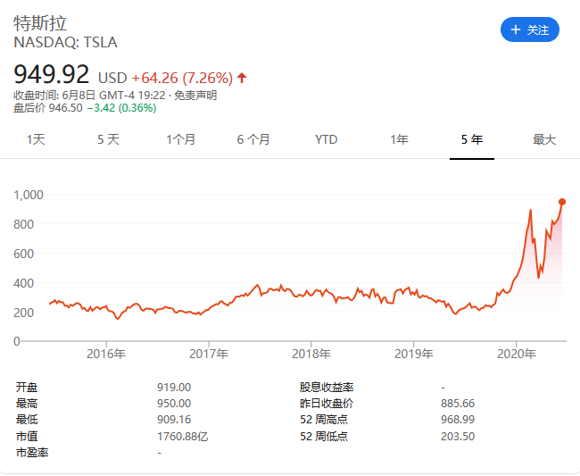Click the NASDAQ: TSLA ticker text
Viewport: 580px width, 476px height.
(x=65, y=42)
